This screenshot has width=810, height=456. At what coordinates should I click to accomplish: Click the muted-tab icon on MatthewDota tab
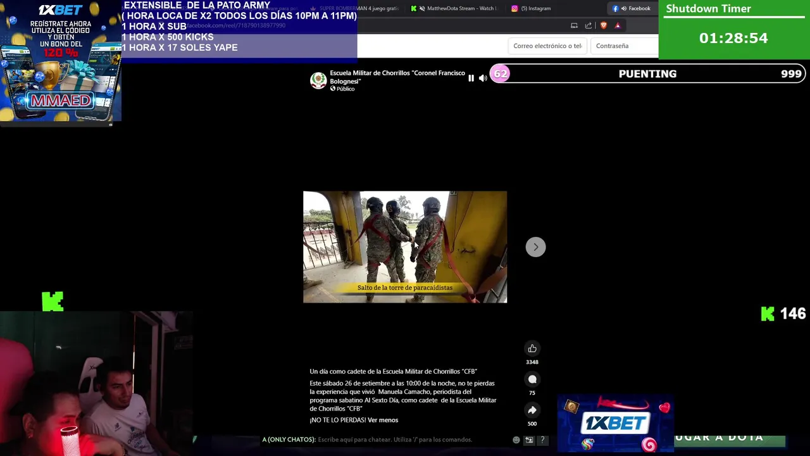click(x=422, y=8)
